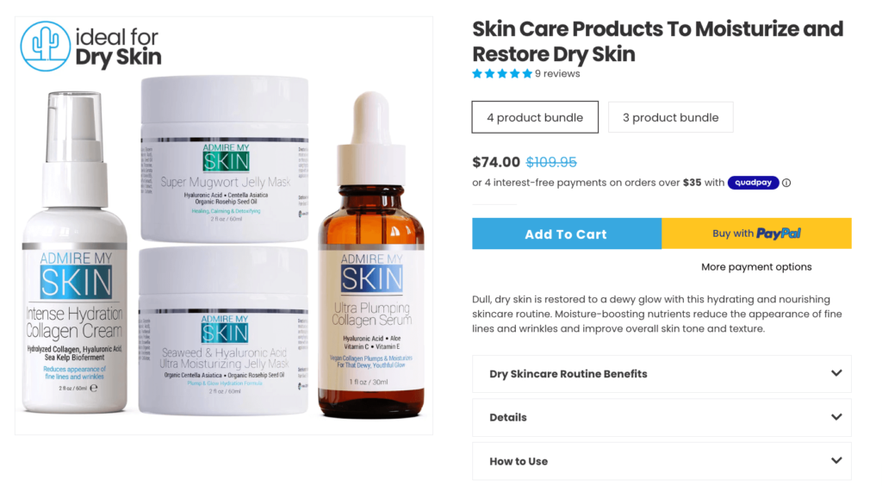This screenshot has width=882, height=486.
Task: Open the 9 reviews link
Action: [x=557, y=74]
